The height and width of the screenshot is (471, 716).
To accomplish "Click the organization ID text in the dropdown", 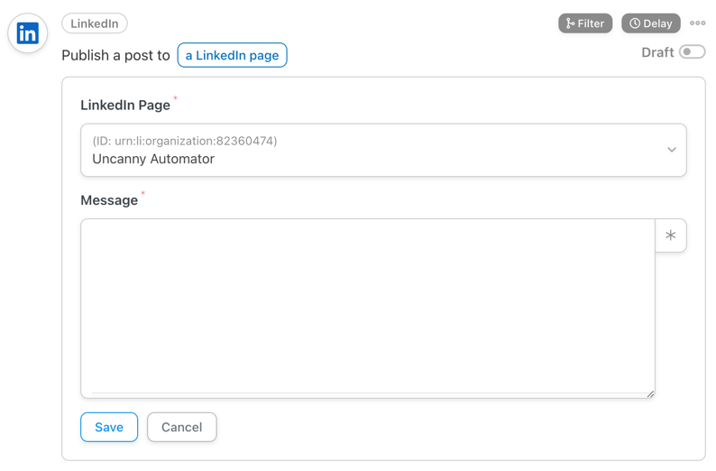I will click(x=185, y=141).
